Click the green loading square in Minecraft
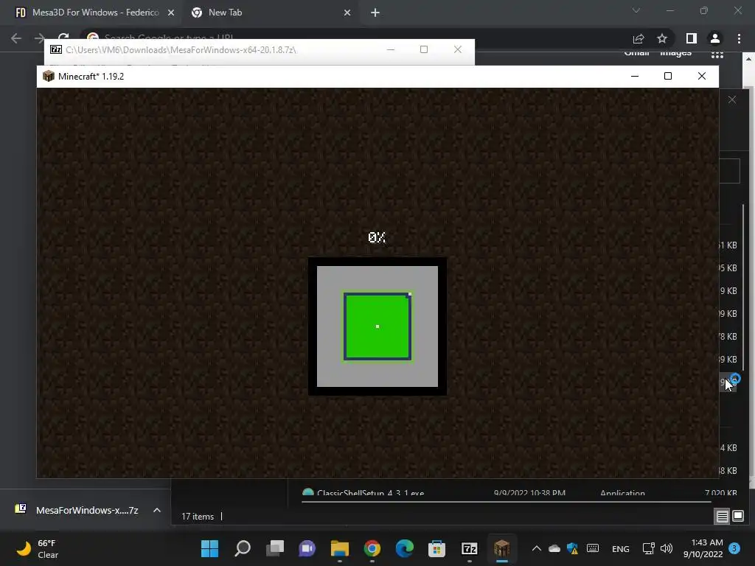 [377, 326]
